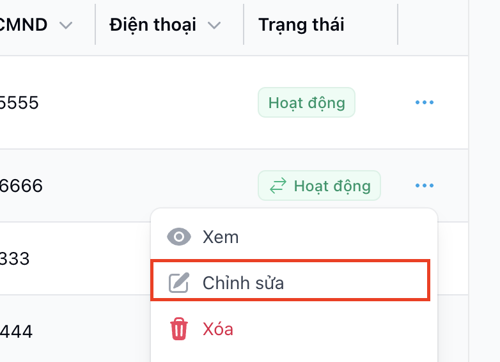Open the three-dot menu in the 5555 row
Screen dimensions: 500x362
click(x=425, y=102)
